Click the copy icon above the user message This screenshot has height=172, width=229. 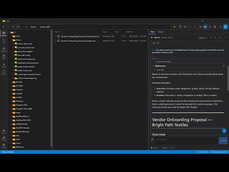(154, 43)
